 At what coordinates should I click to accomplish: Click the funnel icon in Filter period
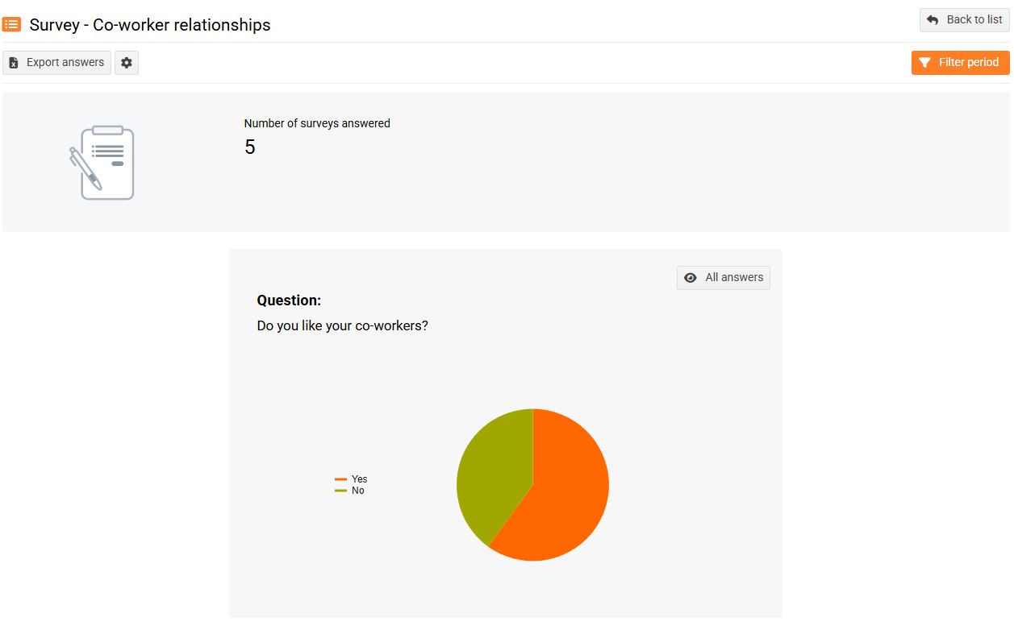[x=925, y=63]
